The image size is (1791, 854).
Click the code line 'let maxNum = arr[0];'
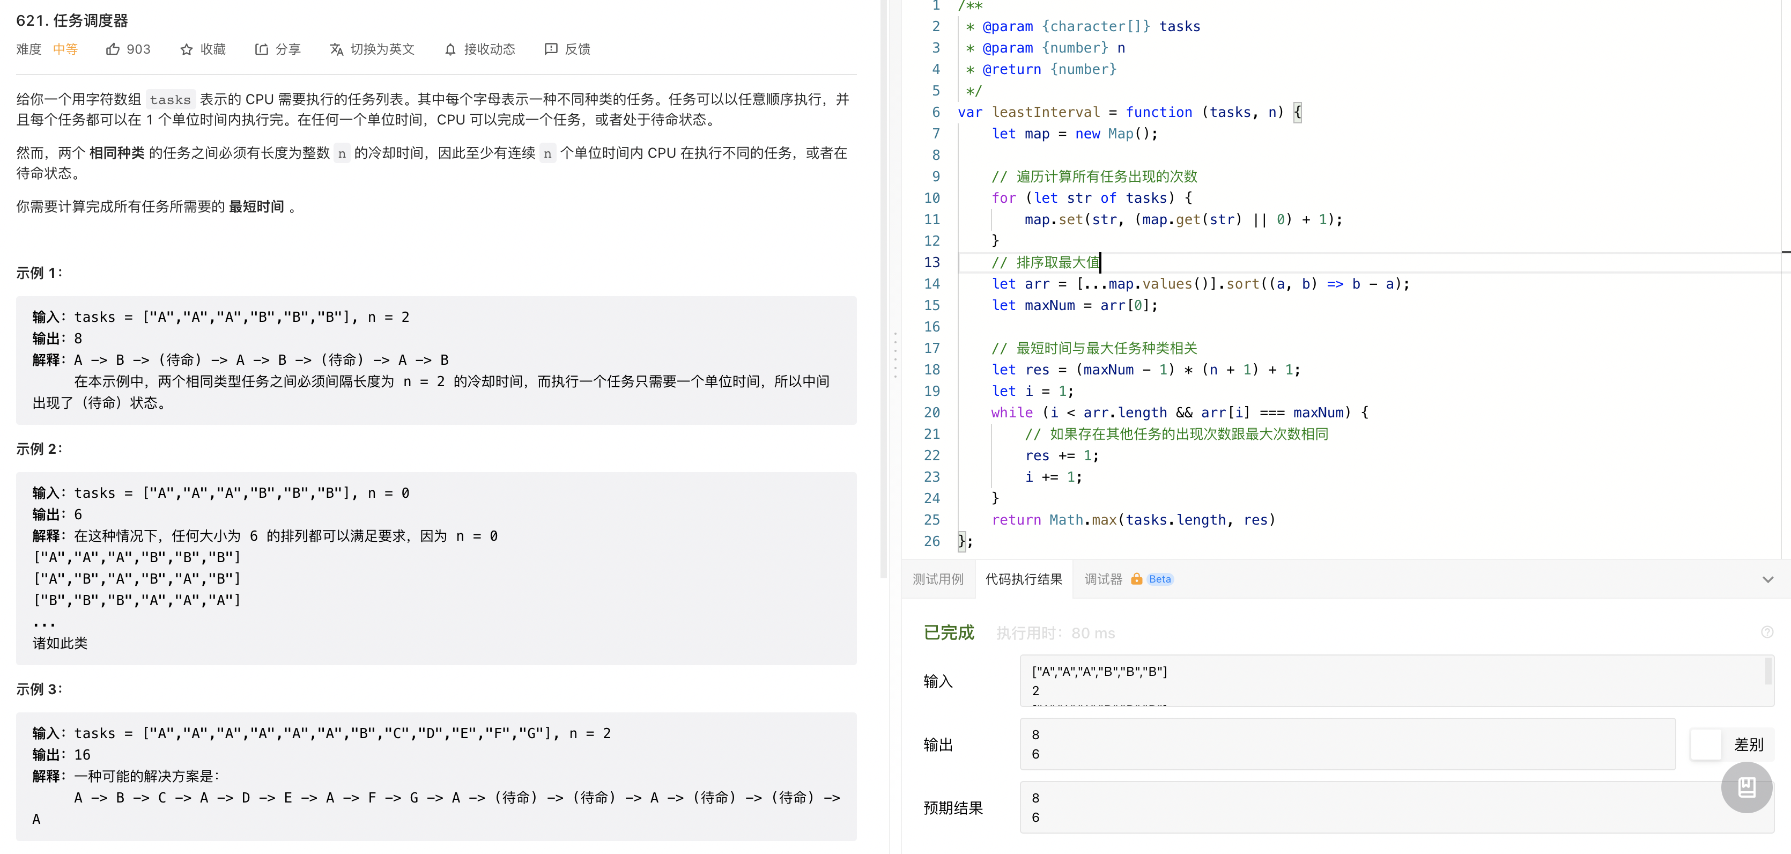click(x=1074, y=305)
